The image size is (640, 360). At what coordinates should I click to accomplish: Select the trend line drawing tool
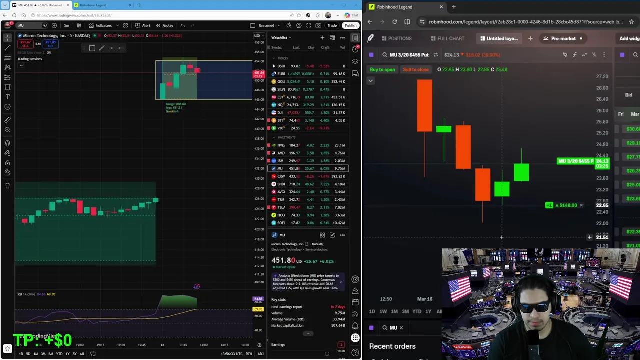[7, 48]
